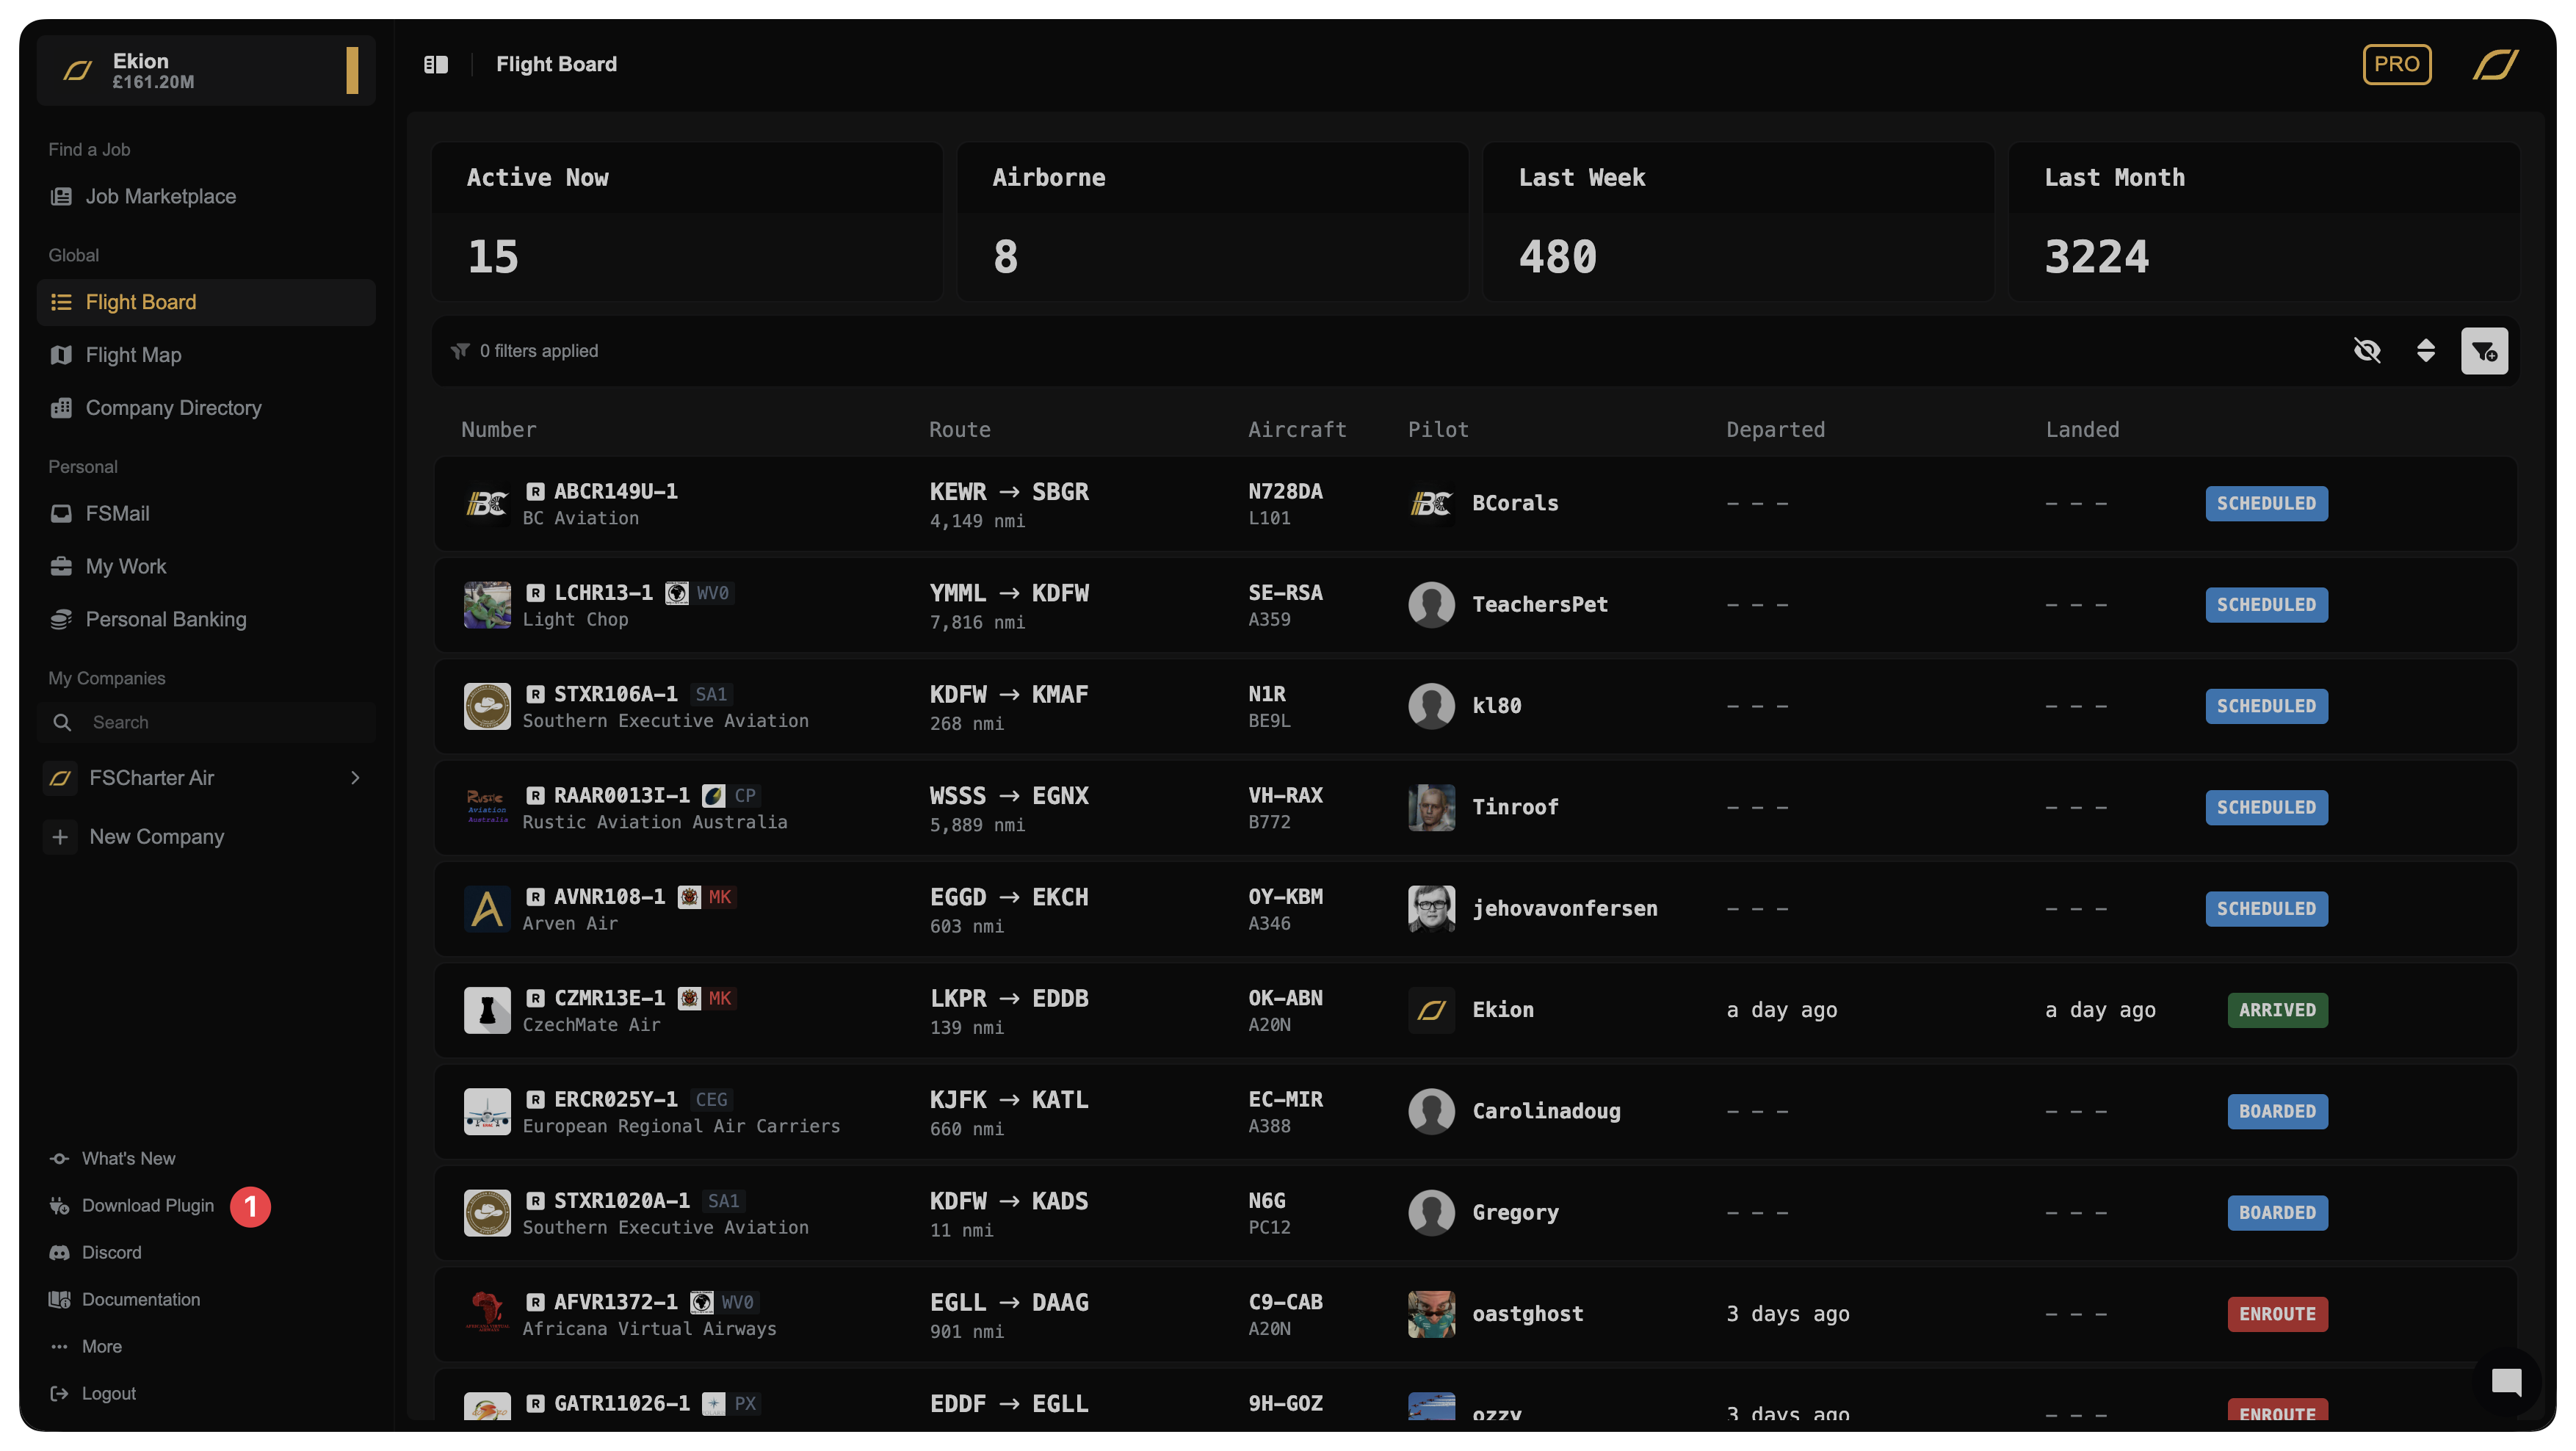Click the BC Aviation company logo
This screenshot has width=2576, height=1451.
tap(487, 504)
